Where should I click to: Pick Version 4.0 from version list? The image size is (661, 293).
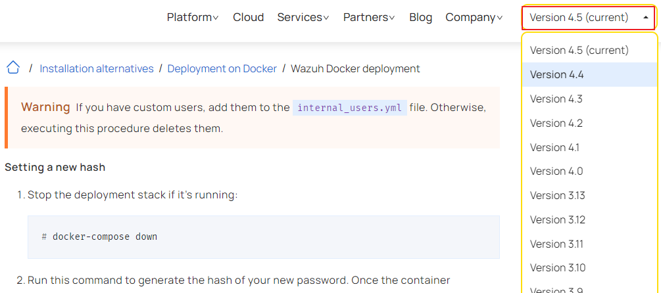click(x=556, y=171)
